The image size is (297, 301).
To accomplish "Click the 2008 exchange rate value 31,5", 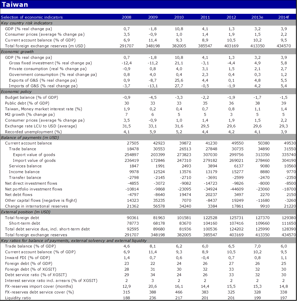I will [127, 126].
